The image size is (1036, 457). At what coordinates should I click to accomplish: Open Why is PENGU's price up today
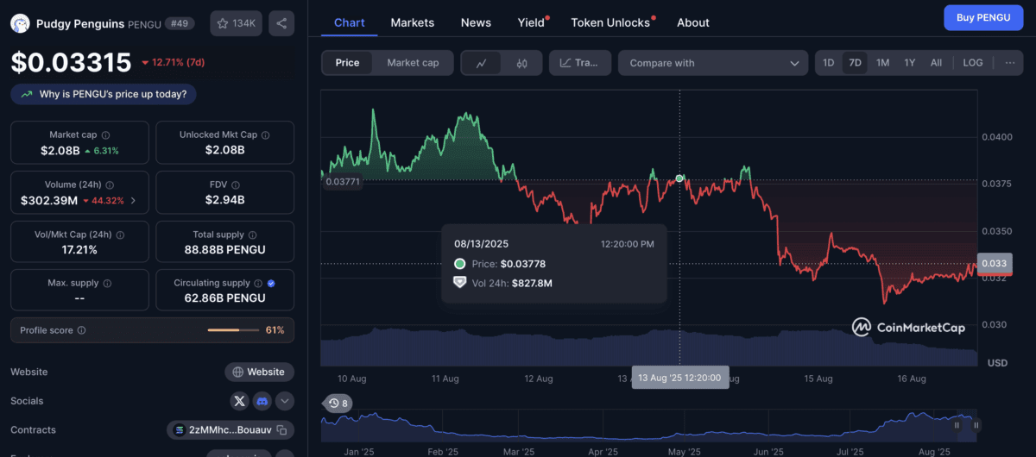click(x=104, y=94)
